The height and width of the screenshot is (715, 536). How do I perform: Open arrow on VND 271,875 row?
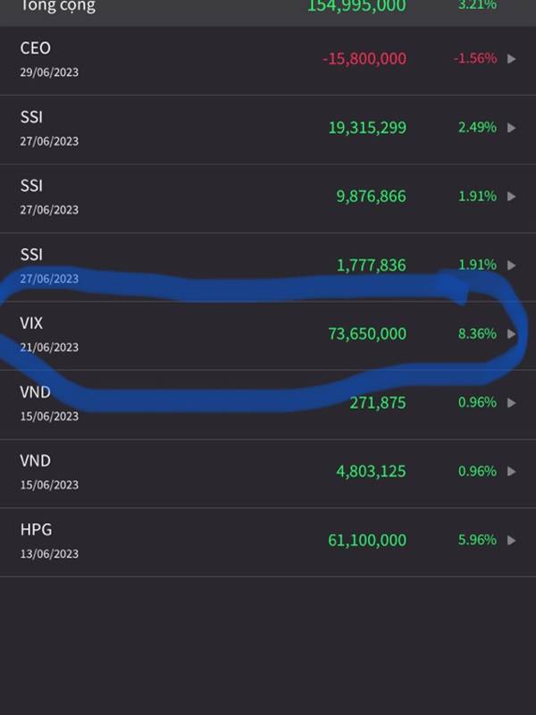512,403
